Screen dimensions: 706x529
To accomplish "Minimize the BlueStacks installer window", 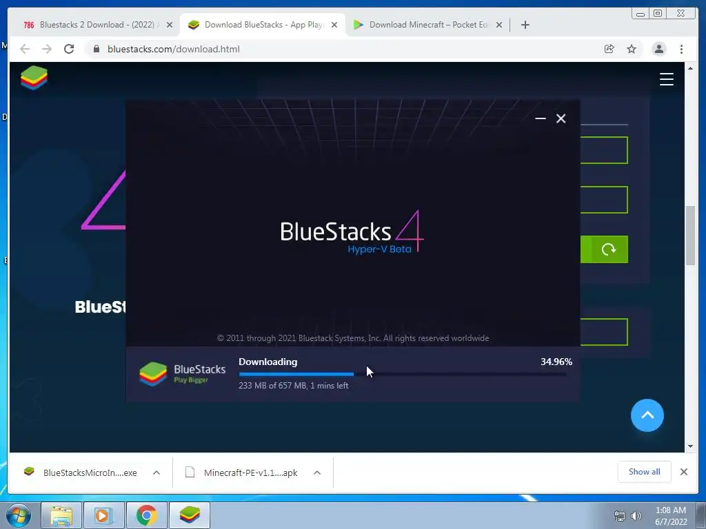I will pyautogui.click(x=541, y=118).
